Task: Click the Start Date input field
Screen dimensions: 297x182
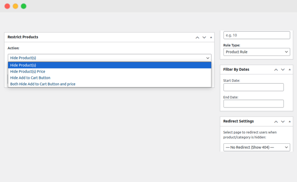Action: (254, 87)
